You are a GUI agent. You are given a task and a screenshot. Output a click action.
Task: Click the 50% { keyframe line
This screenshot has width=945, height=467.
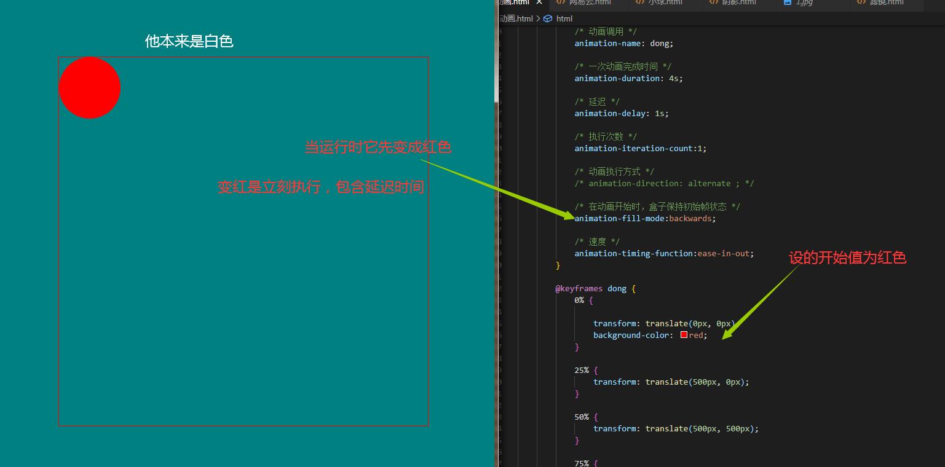coord(587,417)
